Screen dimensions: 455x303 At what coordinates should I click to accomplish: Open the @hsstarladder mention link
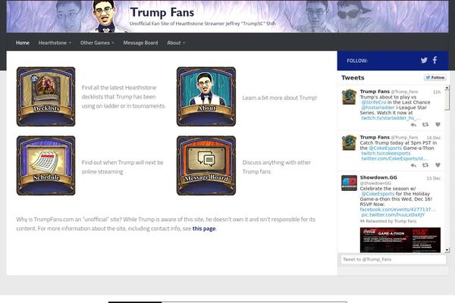coord(378,108)
